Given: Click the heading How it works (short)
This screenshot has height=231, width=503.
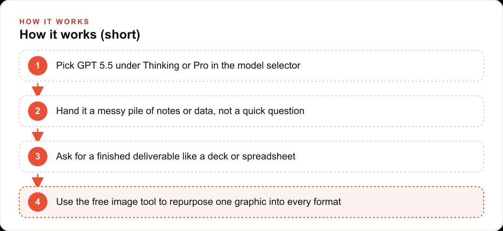Looking at the screenshot, I should pyautogui.click(x=80, y=35).
